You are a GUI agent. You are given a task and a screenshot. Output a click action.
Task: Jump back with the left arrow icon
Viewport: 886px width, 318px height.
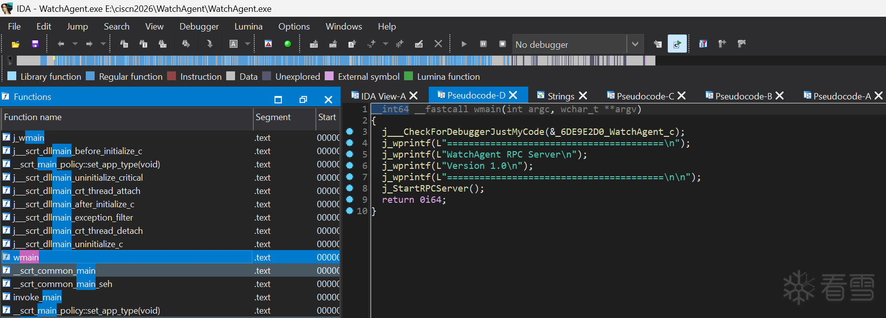coord(61,44)
